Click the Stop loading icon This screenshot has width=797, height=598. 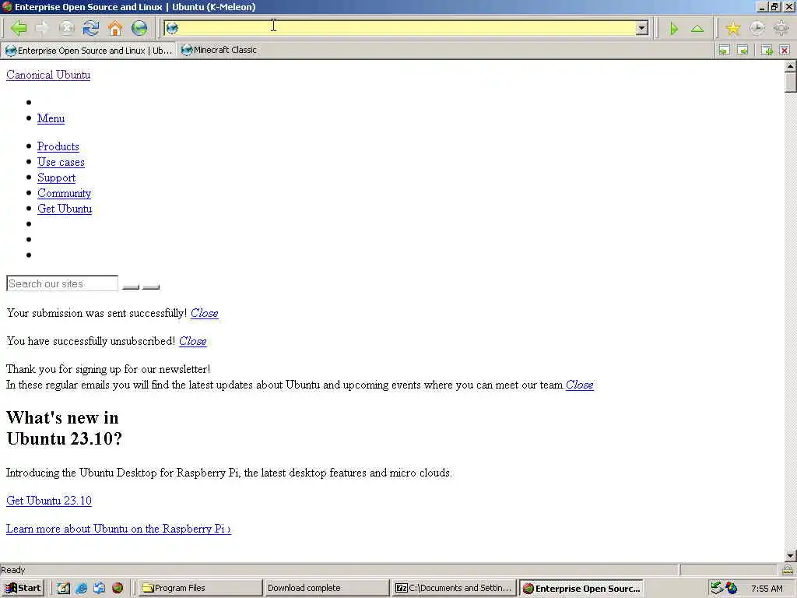click(x=67, y=28)
